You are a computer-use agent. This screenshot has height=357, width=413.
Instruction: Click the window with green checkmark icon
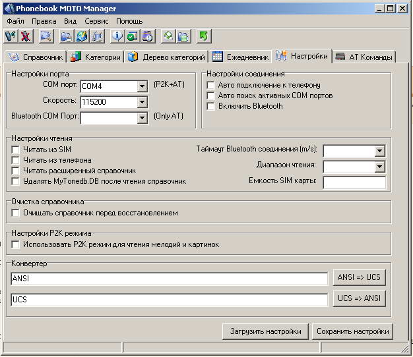click(x=133, y=36)
